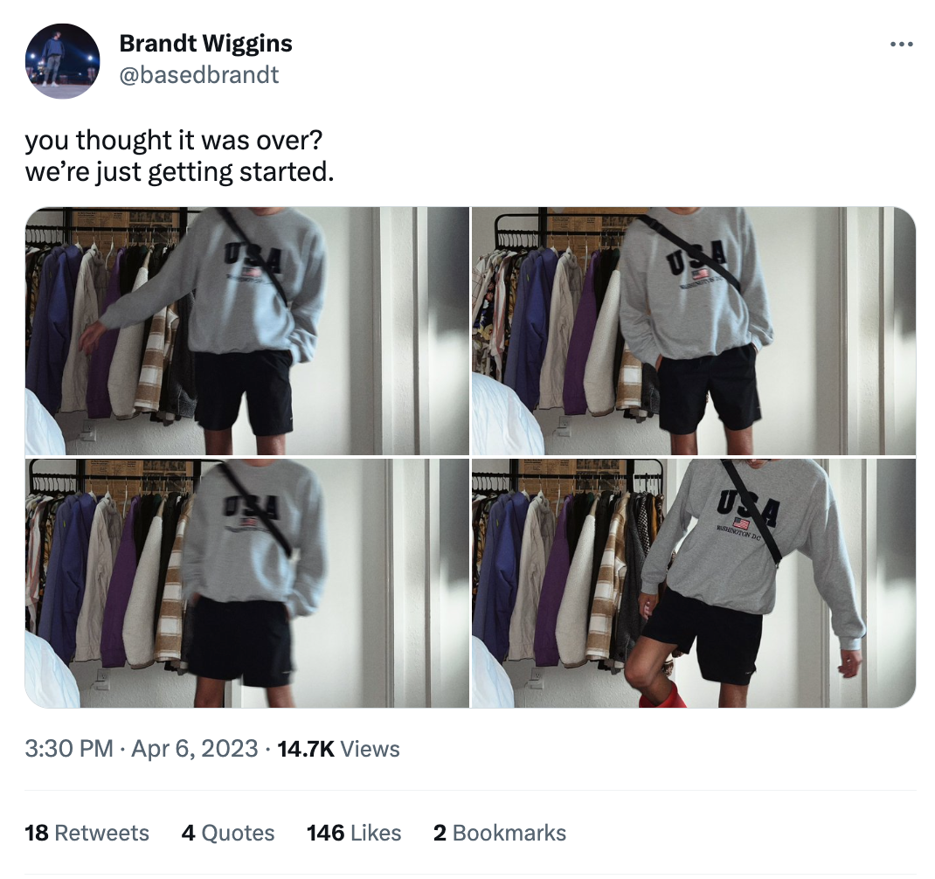This screenshot has height=879, width=935.
Task: Open the 4 Quotes list
Action: 228,833
